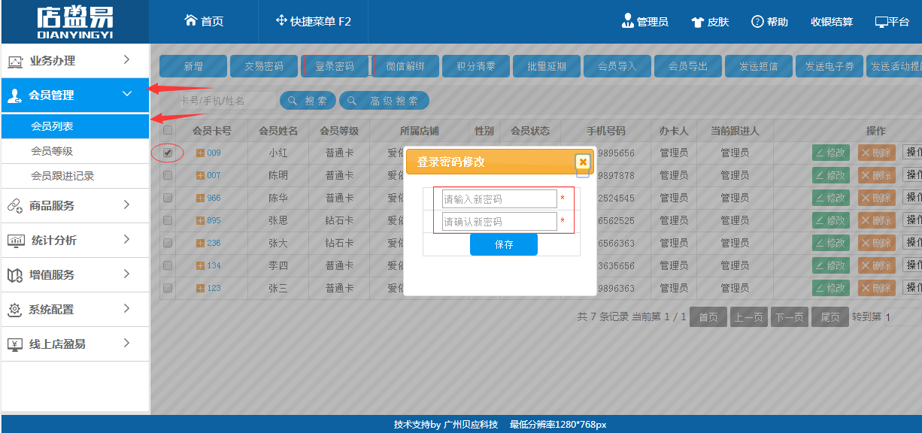Click the 管理员 user icon
The width and height of the screenshot is (922, 433).
[627, 20]
